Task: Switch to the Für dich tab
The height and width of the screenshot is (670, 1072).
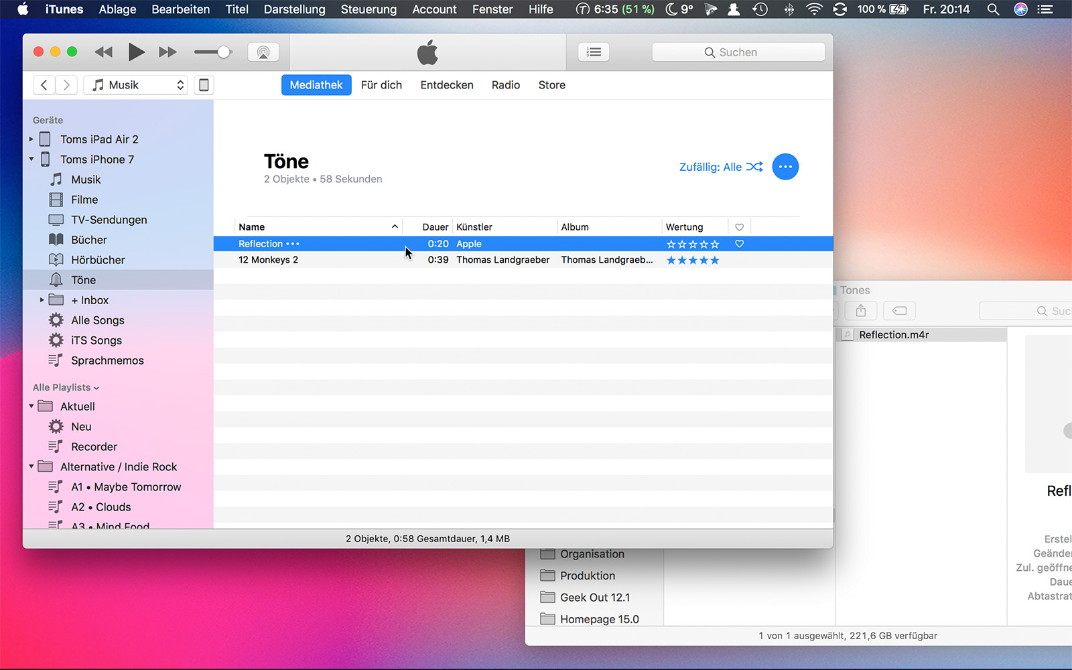Action: (x=381, y=85)
